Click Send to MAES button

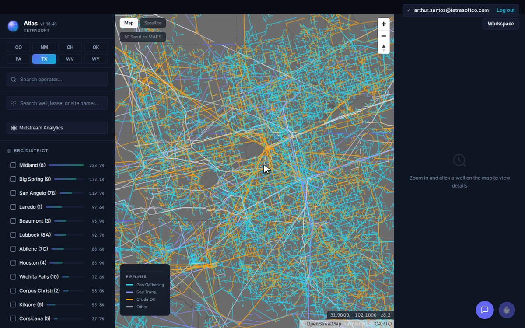[x=143, y=37]
